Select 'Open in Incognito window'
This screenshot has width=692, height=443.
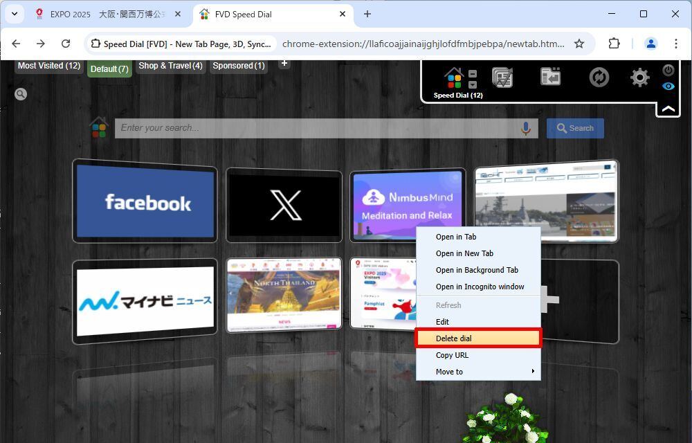(x=478, y=287)
